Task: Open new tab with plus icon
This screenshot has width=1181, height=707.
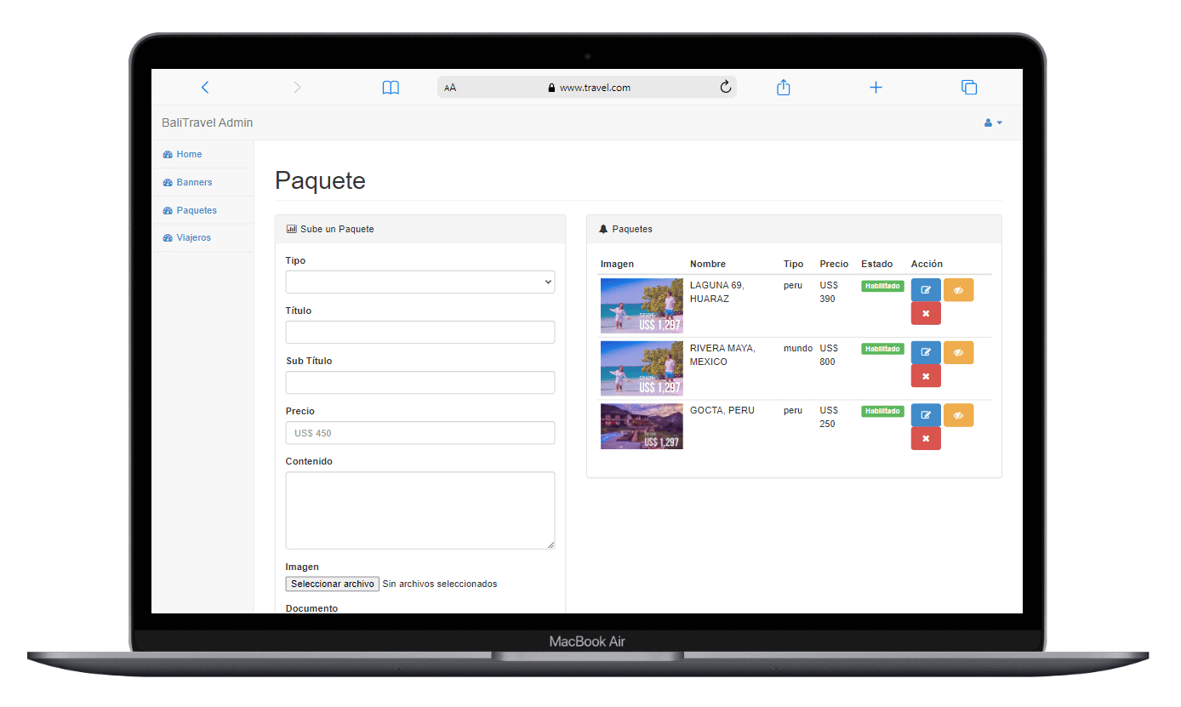Action: pyautogui.click(x=876, y=88)
